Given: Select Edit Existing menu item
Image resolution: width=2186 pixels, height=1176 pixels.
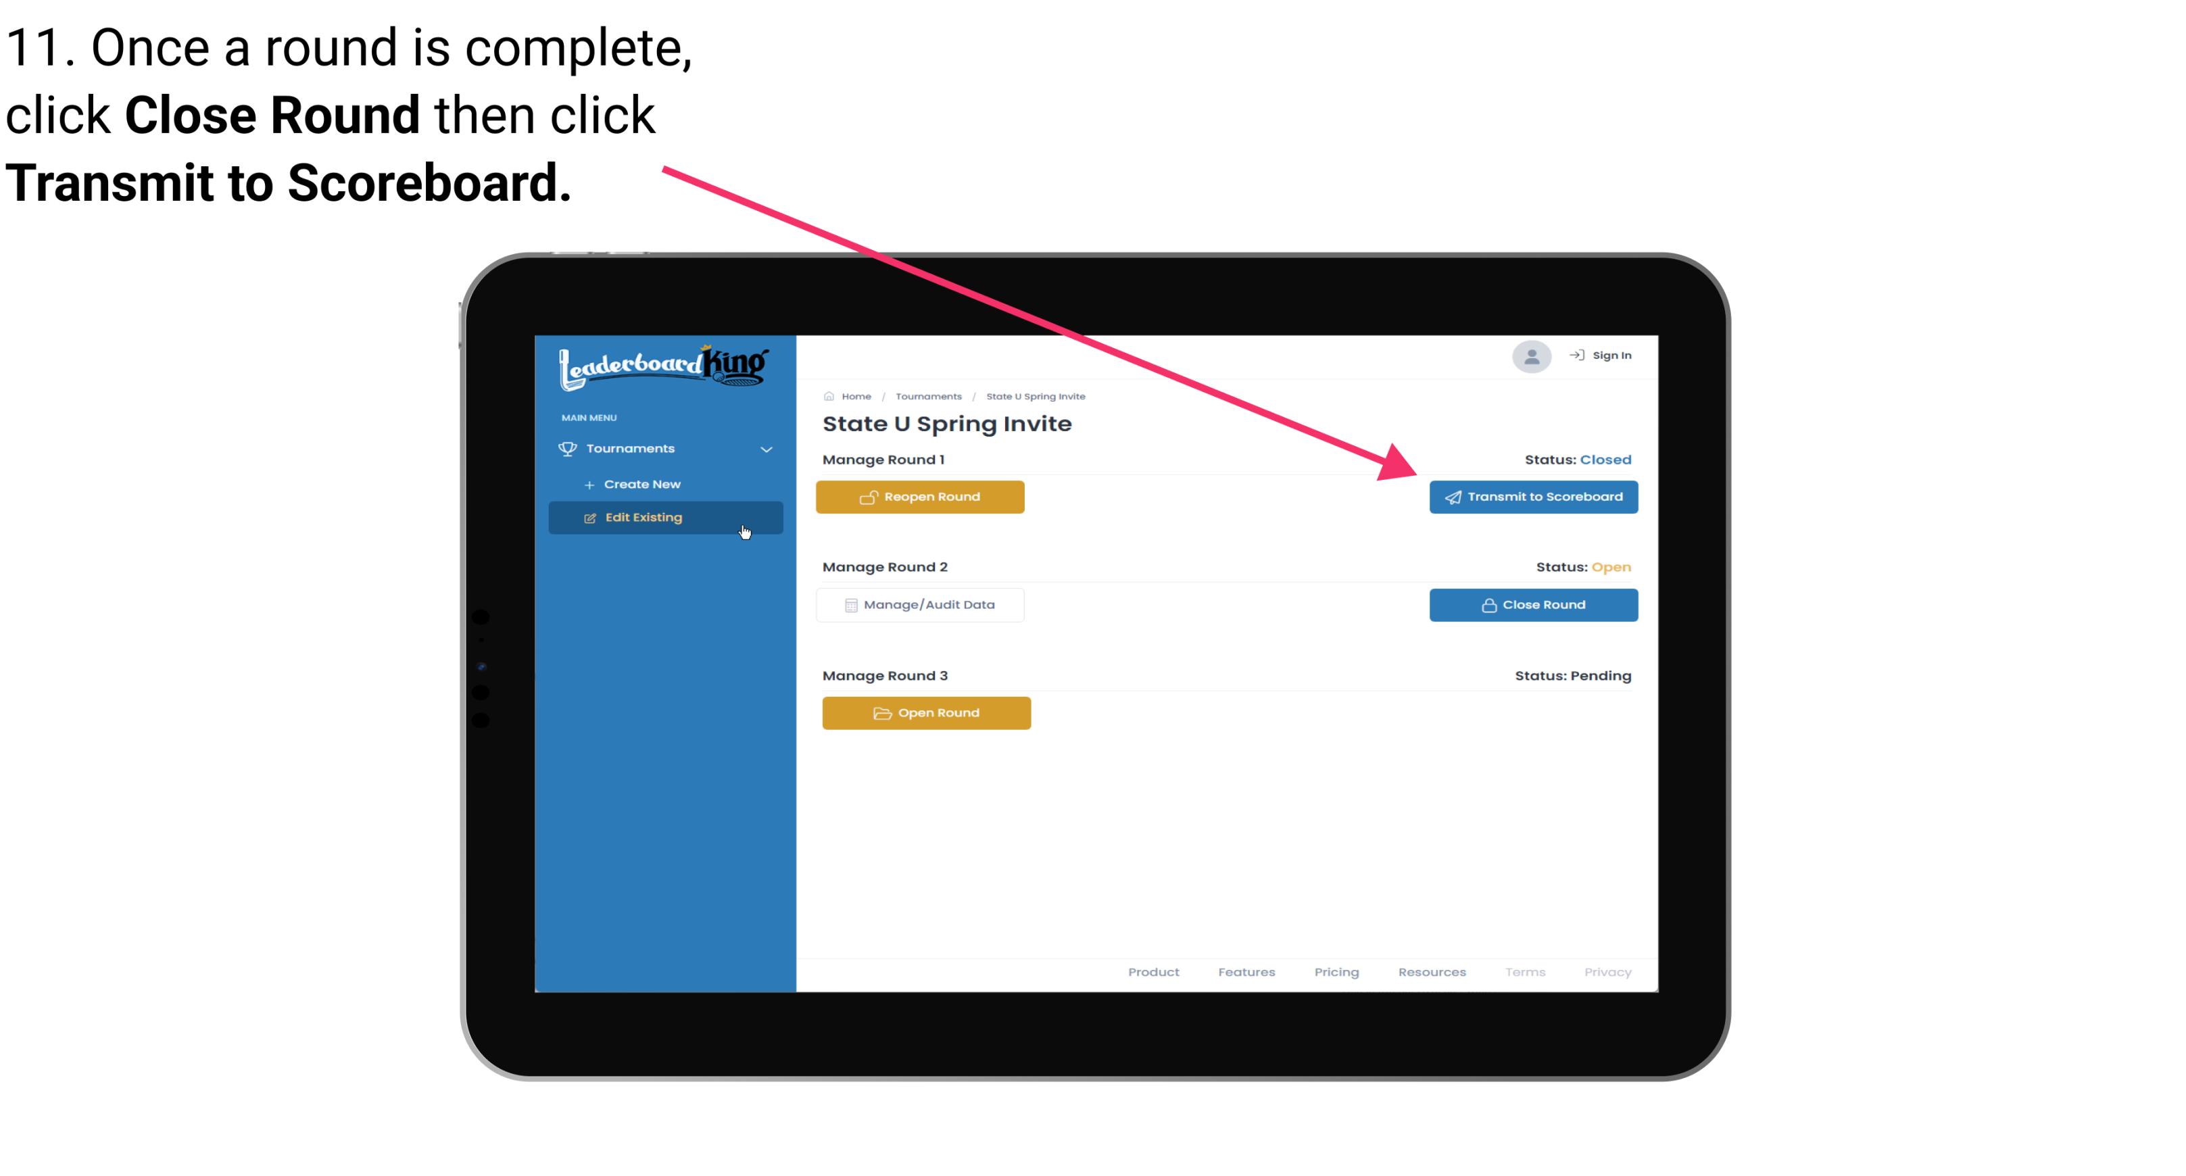Looking at the screenshot, I should click(664, 517).
